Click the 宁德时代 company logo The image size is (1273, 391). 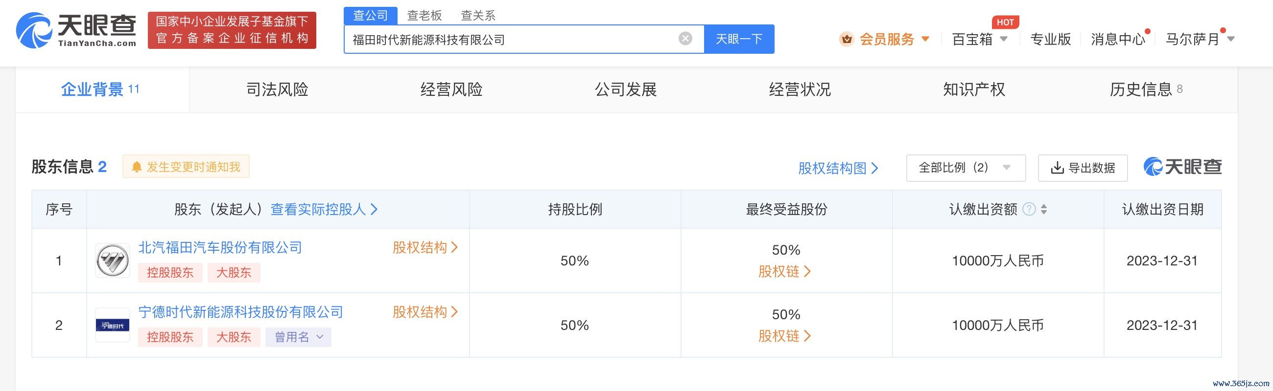coord(113,325)
